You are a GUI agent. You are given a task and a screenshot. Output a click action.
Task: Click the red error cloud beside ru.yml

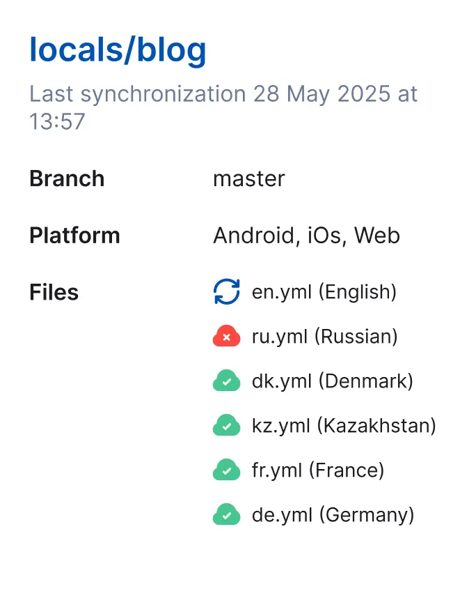pos(227,336)
